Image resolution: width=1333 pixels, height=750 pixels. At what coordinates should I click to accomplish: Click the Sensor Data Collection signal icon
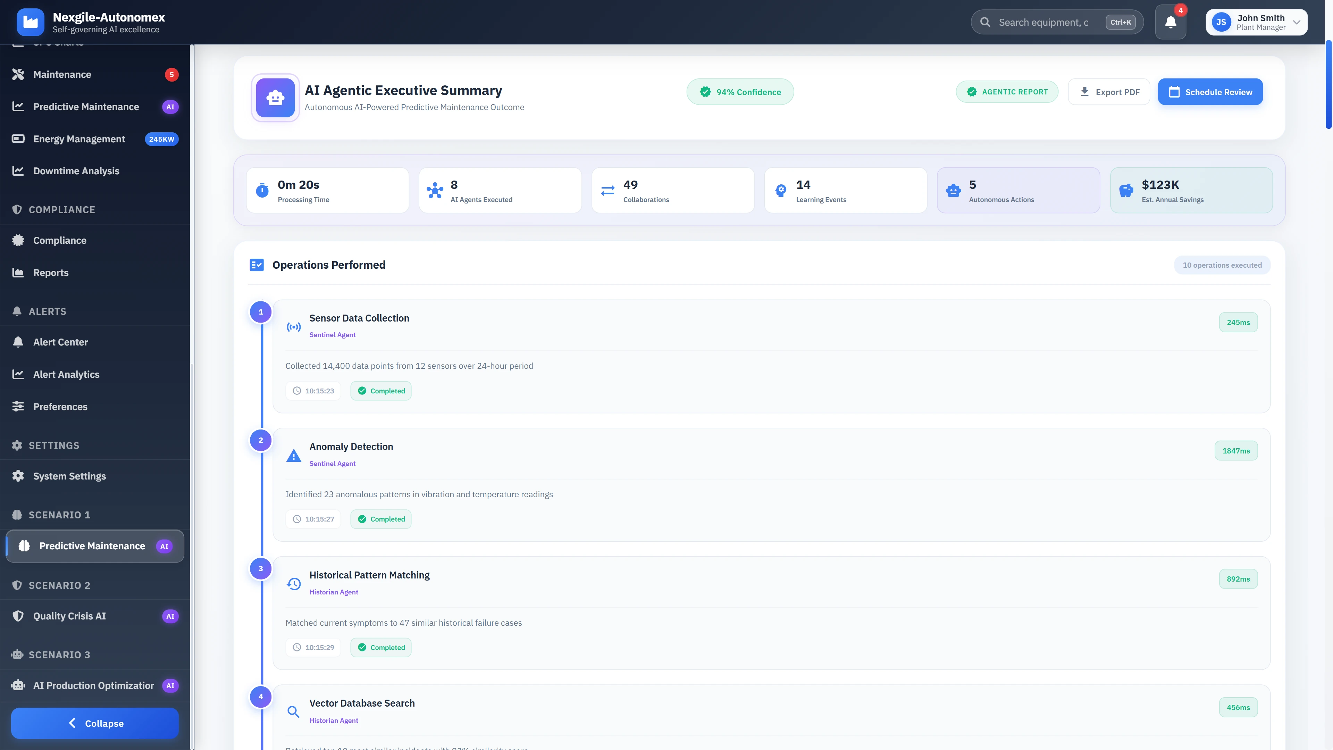point(293,327)
